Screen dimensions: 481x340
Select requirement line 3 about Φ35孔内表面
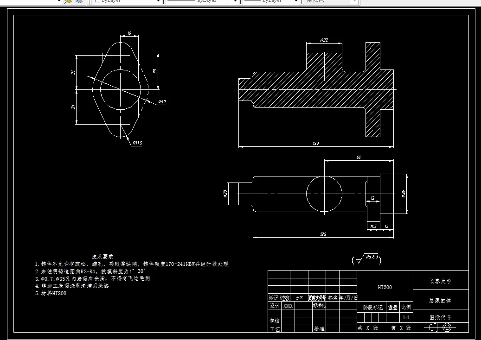click(92, 279)
